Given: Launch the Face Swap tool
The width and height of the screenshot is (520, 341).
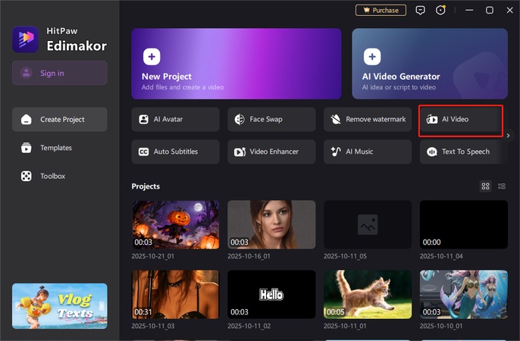Looking at the screenshot, I should tap(271, 120).
